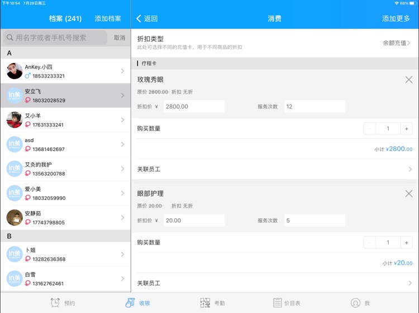Click the male gender icon for AnKey.小四
Screen dimensions: 419x313
coord(27,76)
